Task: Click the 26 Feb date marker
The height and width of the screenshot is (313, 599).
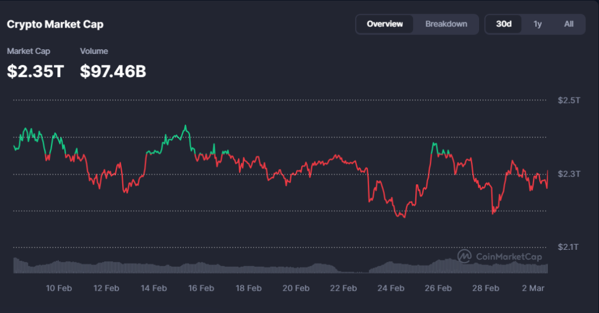Action: pyautogui.click(x=438, y=288)
